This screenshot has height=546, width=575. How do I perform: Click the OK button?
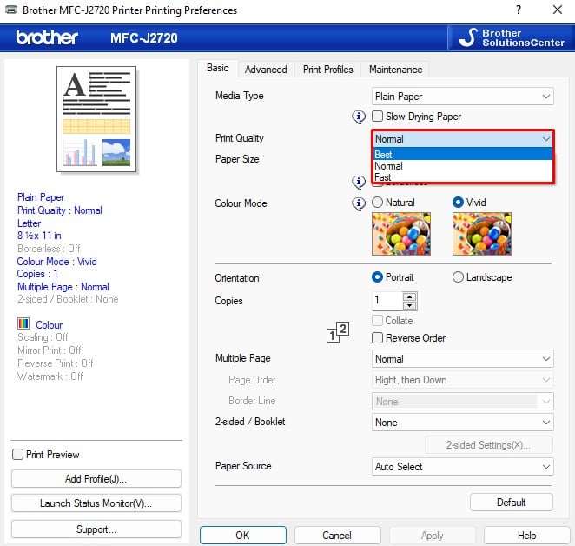coord(242,535)
